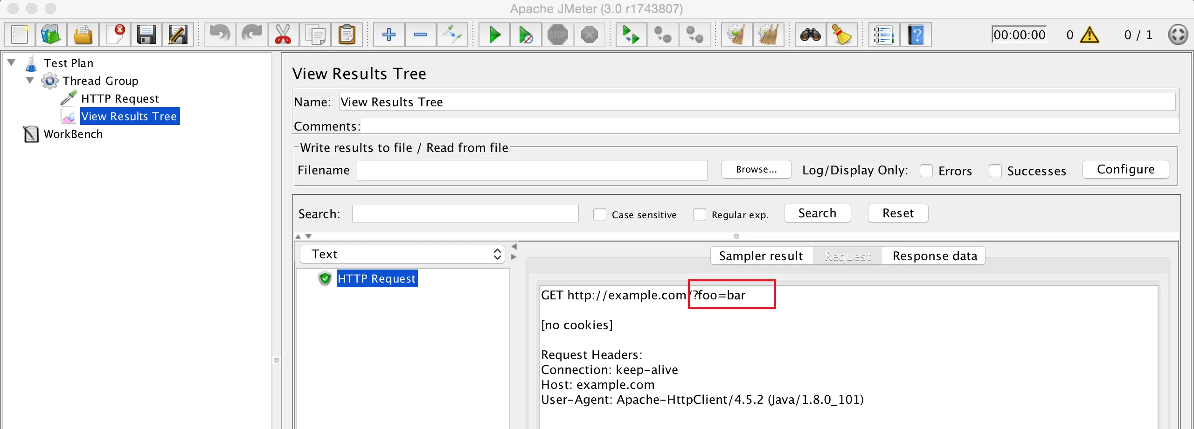Click the Open file folder icon
The width and height of the screenshot is (1194, 429).
pos(83,35)
